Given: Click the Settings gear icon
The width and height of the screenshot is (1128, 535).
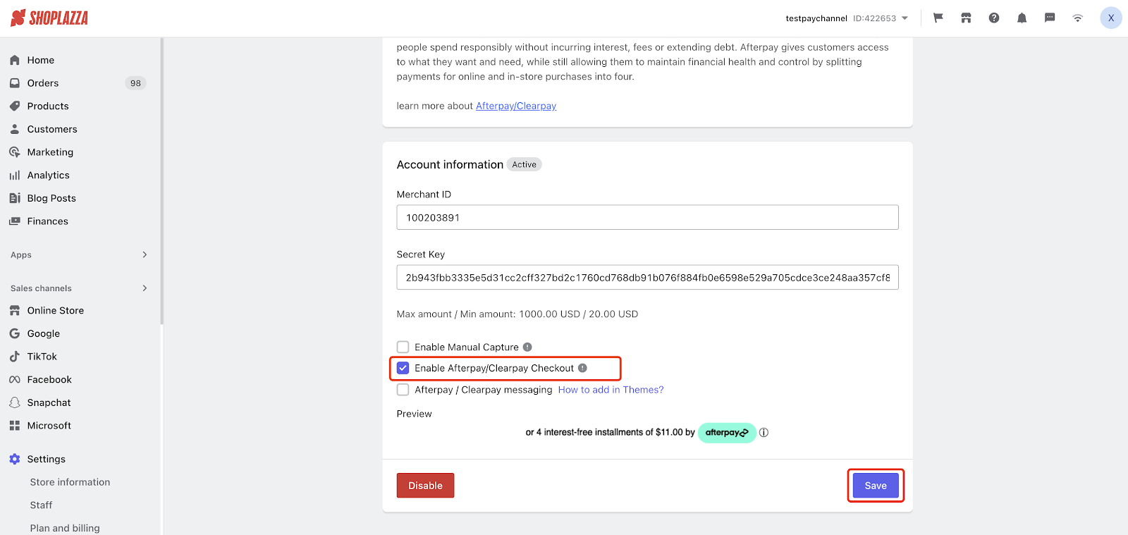Looking at the screenshot, I should (15, 459).
